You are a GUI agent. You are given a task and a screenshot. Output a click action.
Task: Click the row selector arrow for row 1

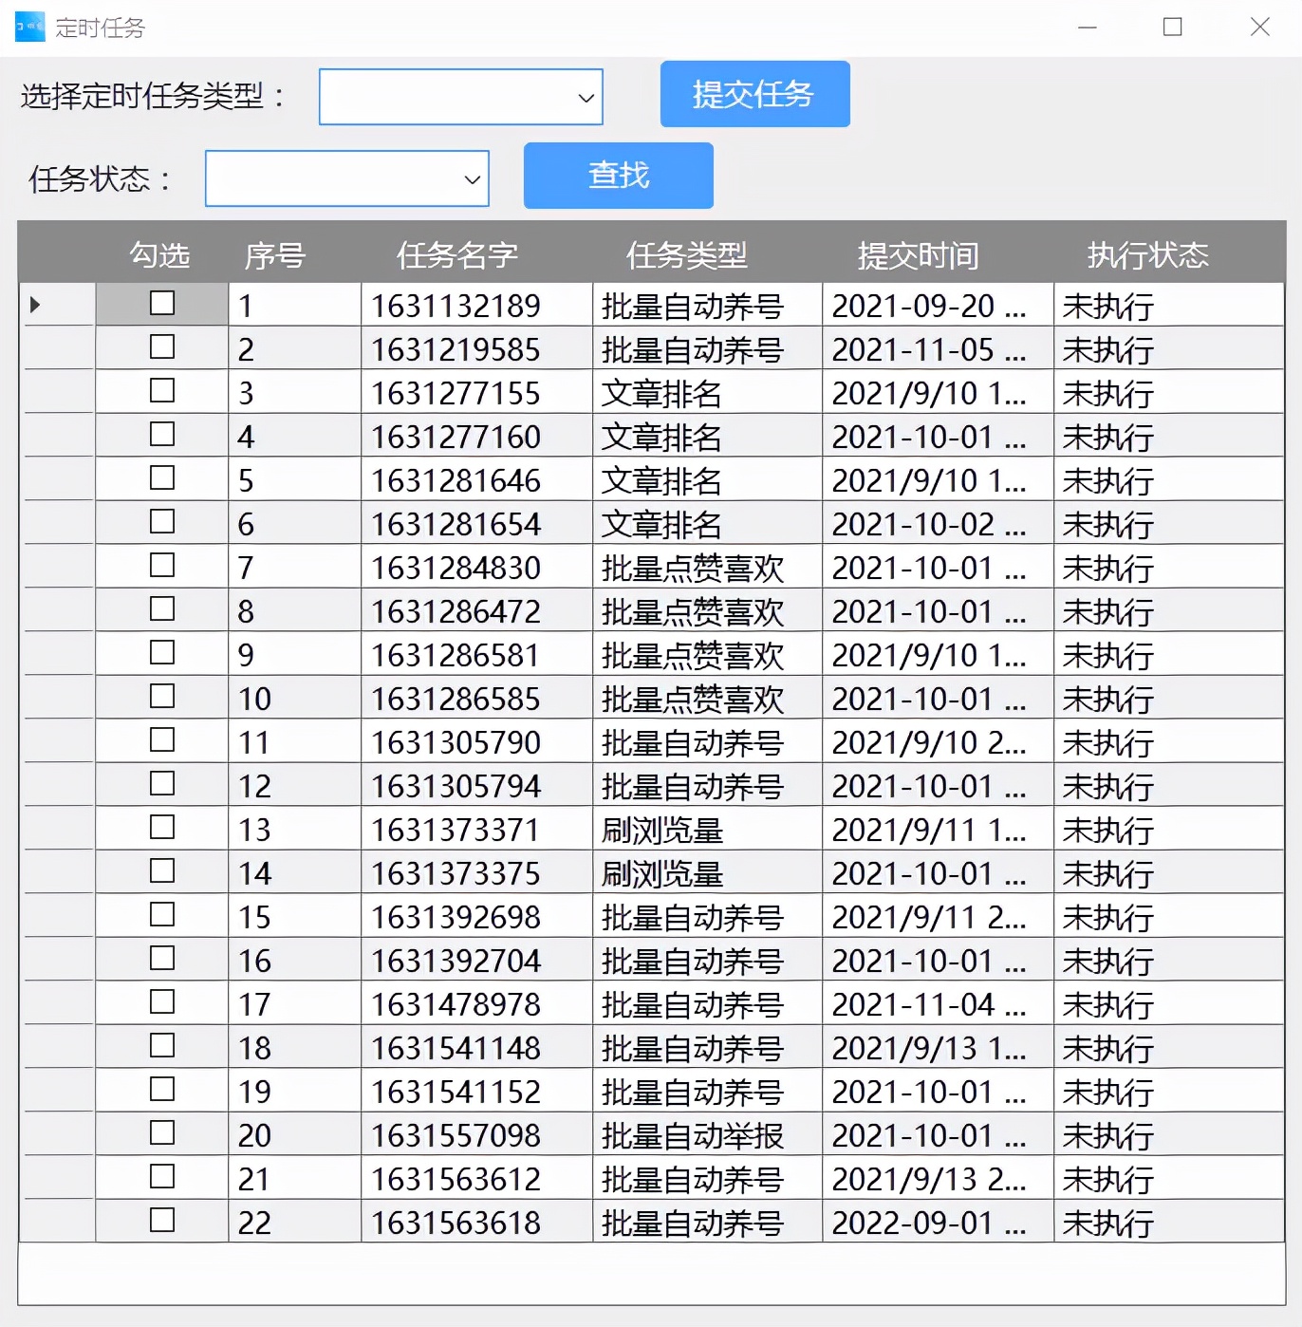pos(35,305)
